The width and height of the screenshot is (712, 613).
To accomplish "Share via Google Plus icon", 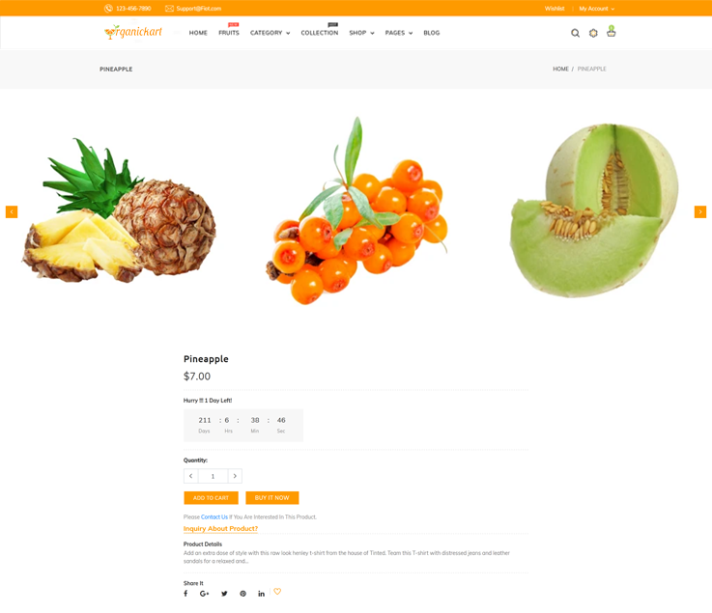I will coord(205,594).
